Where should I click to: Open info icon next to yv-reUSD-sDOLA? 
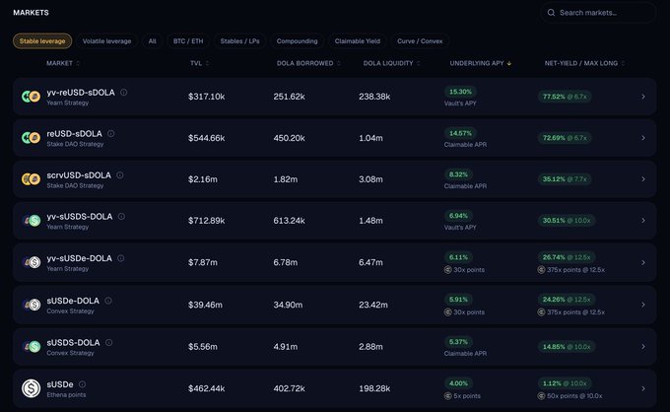pyautogui.click(x=123, y=92)
